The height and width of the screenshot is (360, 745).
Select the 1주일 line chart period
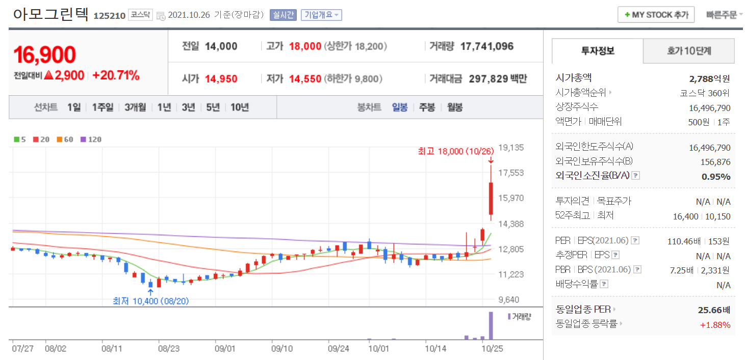[102, 107]
